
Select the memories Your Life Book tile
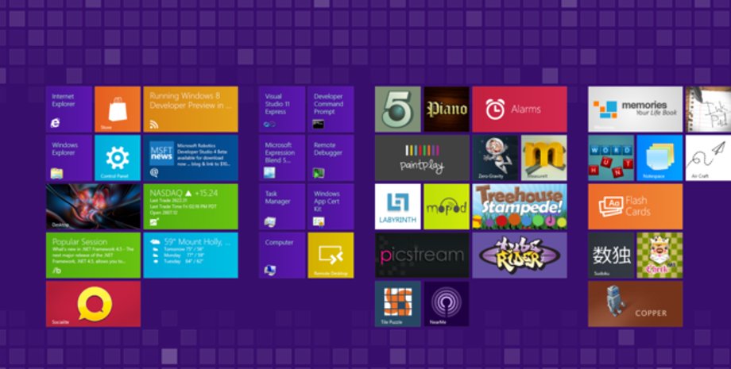pos(635,110)
